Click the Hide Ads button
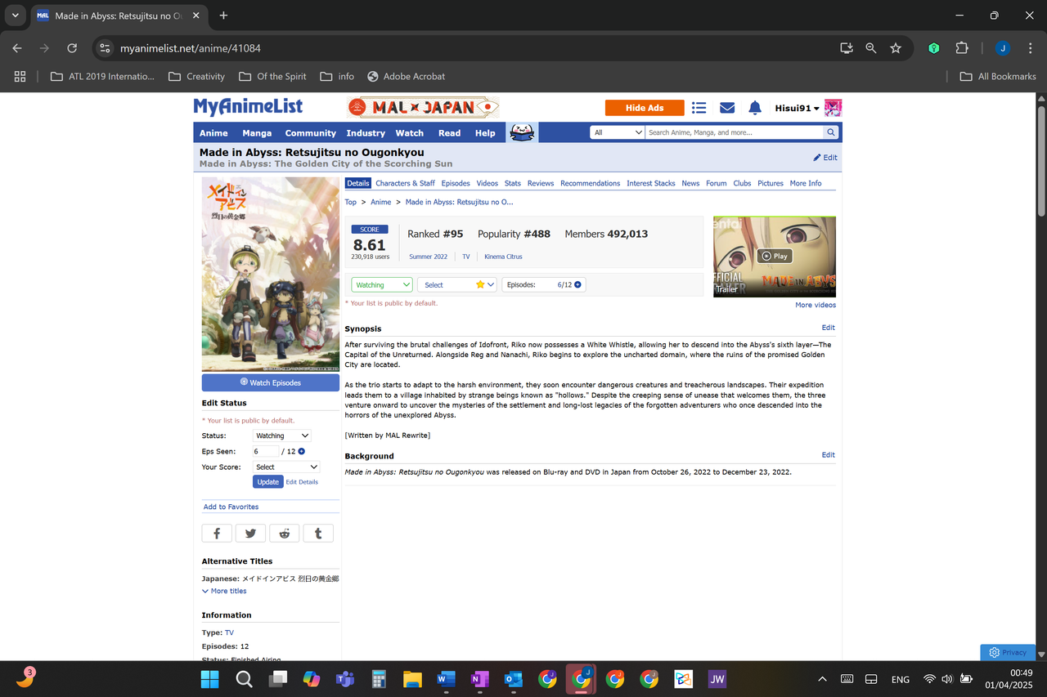 645,108
